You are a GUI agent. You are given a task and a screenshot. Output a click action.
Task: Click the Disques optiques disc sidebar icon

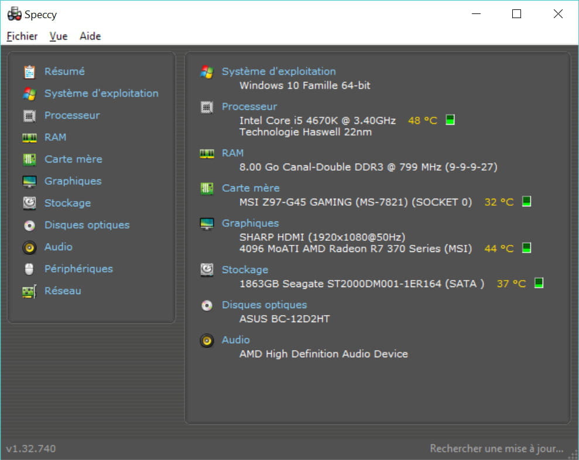pos(29,226)
